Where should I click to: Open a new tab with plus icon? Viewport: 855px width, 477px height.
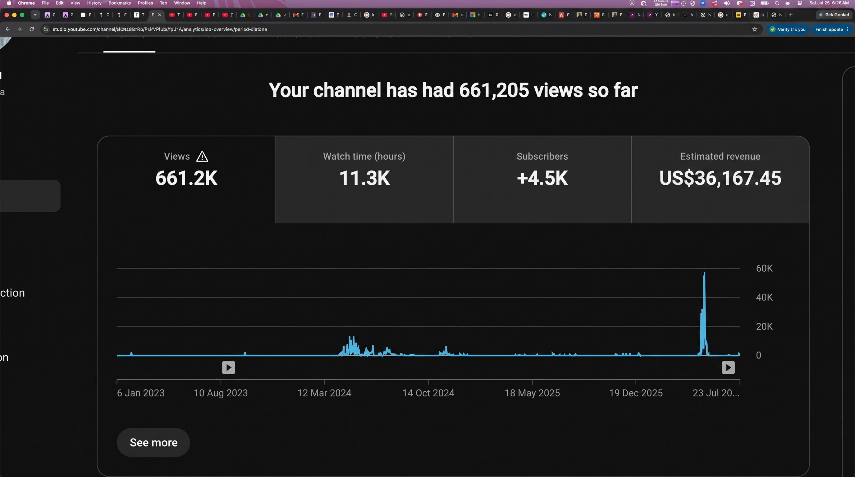(x=791, y=15)
